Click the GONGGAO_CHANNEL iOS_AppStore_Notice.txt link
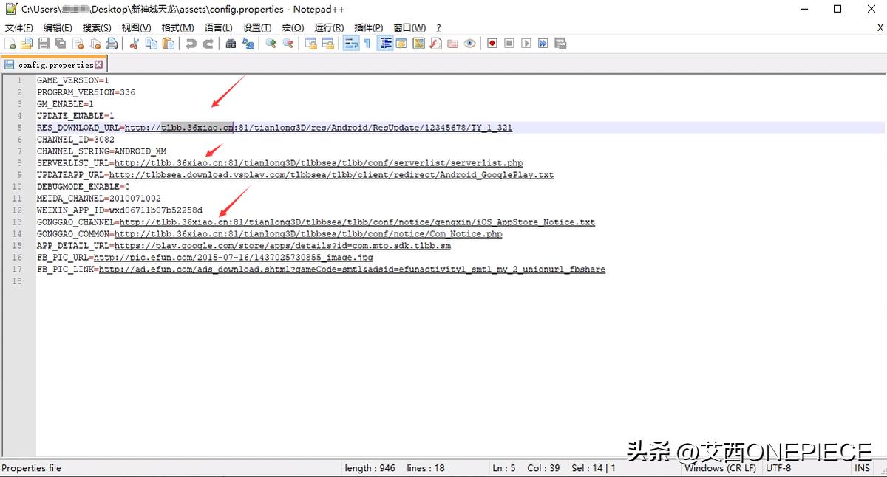Screen dimensions: 887x477 point(357,222)
